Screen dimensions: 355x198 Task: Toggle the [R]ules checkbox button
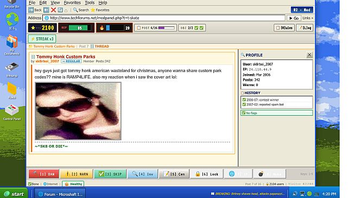284,28
